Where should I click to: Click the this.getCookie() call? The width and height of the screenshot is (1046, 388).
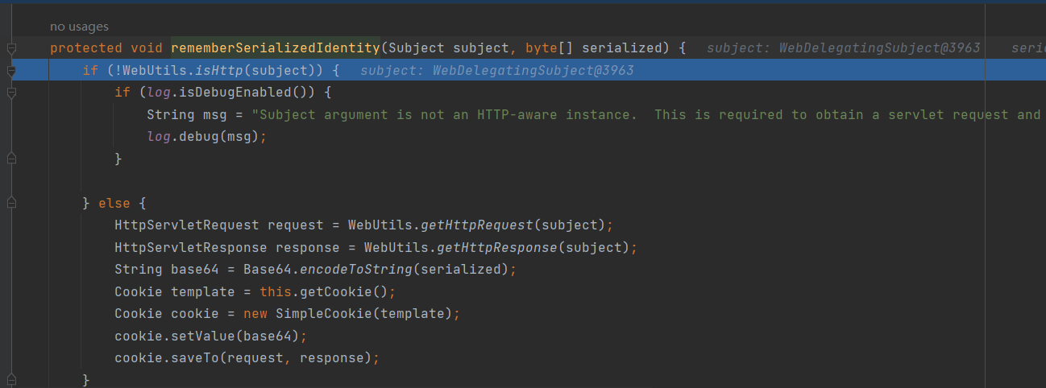pos(327,291)
